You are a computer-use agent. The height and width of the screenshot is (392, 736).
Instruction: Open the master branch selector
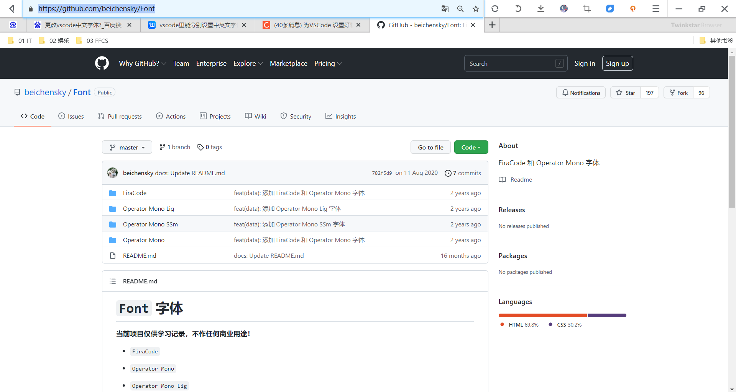coord(127,147)
